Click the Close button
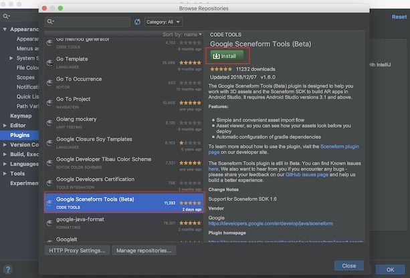 pyautogui.click(x=349, y=266)
